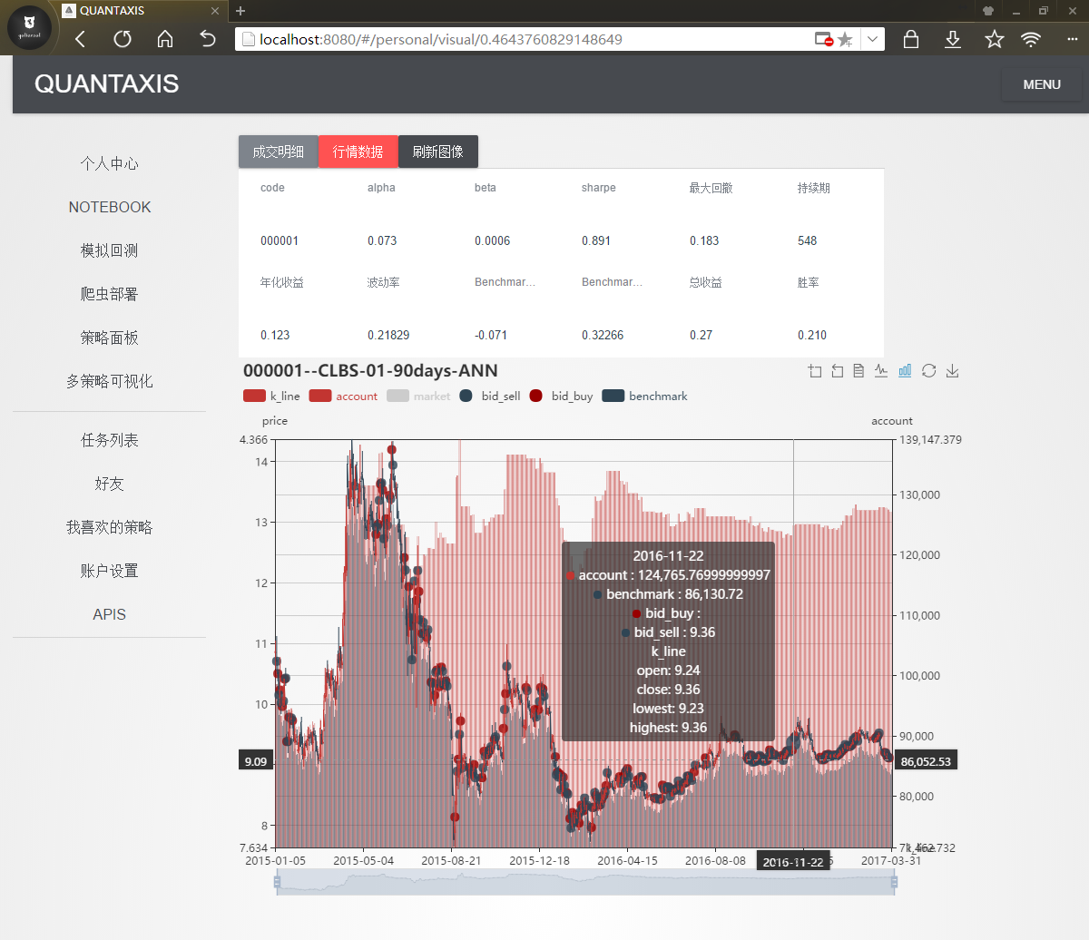Open the address bar dropdown arrow
The height and width of the screenshot is (940, 1089).
872,39
